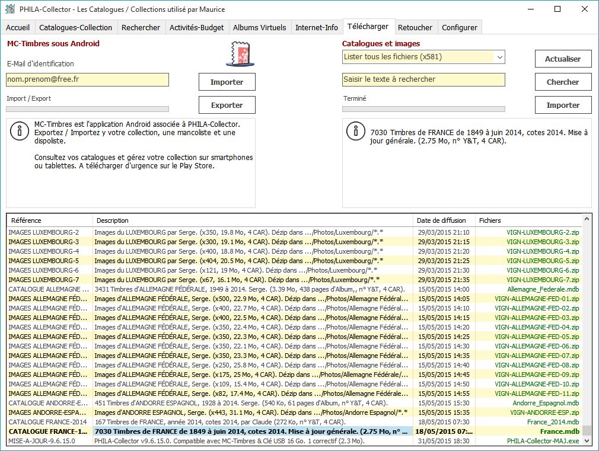Click the file list scroll up arrow

(587, 219)
